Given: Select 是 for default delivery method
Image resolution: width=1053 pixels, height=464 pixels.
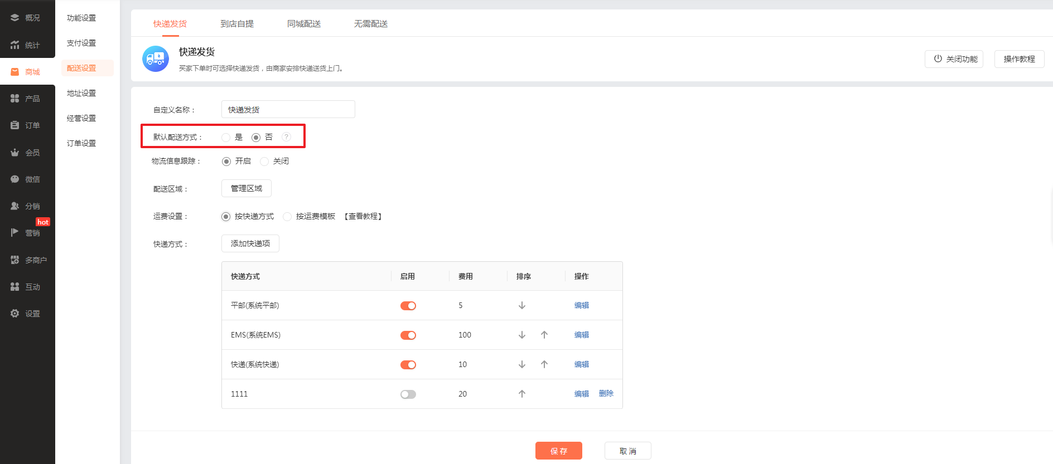Looking at the screenshot, I should [226, 137].
